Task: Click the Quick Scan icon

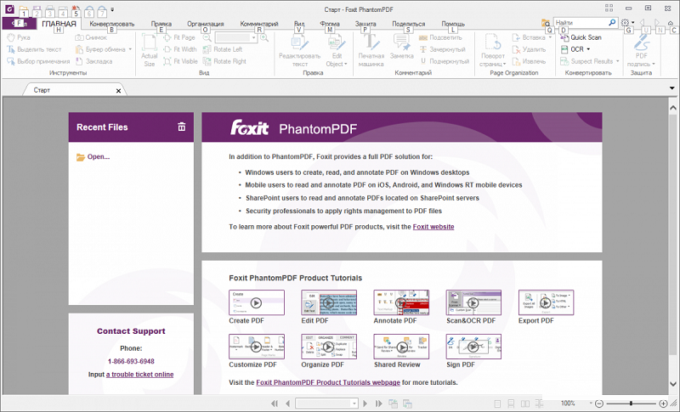Action: pyautogui.click(x=564, y=38)
